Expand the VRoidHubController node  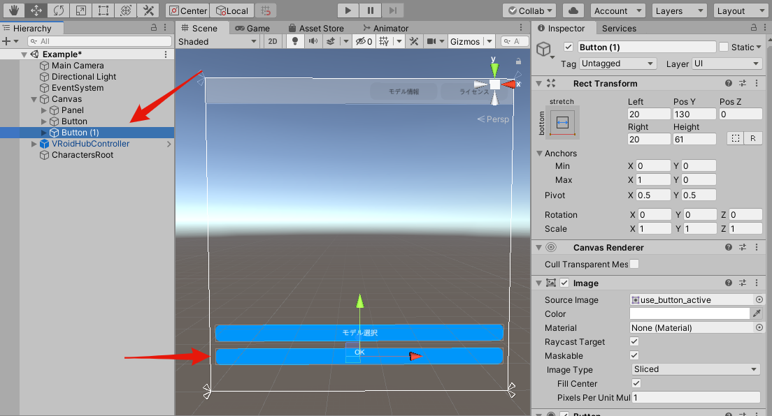pyautogui.click(x=34, y=144)
